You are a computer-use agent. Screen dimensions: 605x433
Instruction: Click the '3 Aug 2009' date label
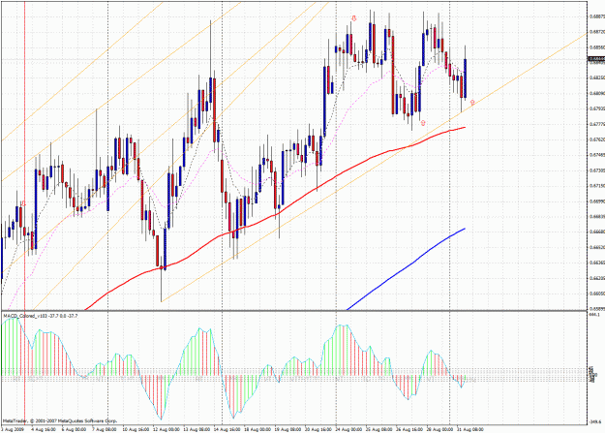click(13, 429)
